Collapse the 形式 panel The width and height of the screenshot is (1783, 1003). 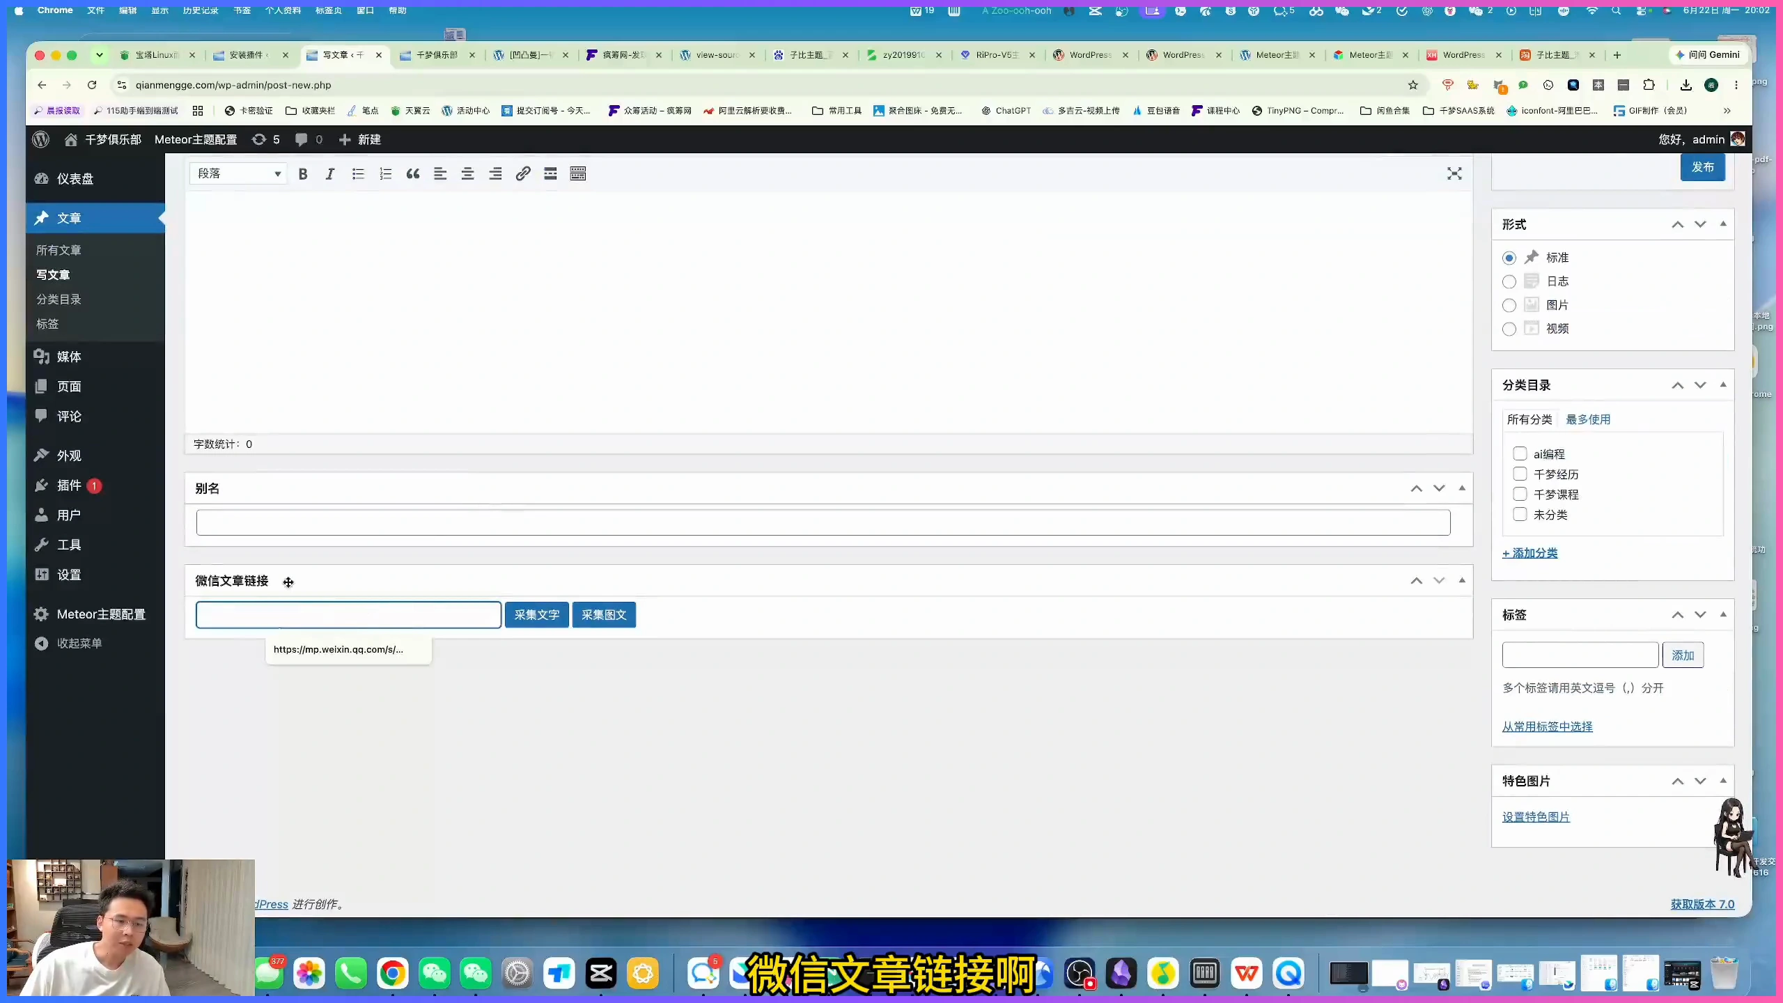1723,224
